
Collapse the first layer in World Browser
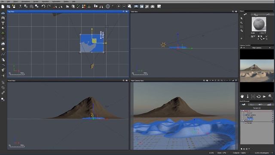[241, 111]
